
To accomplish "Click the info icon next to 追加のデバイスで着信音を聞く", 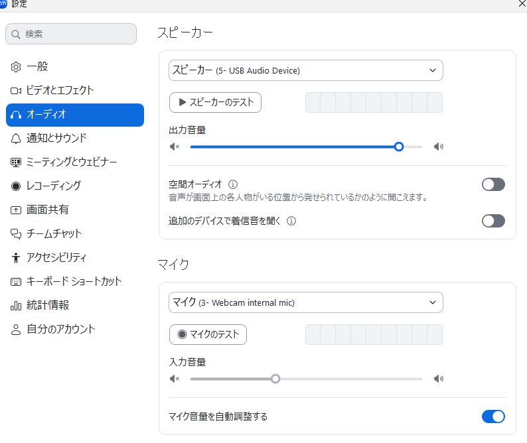I will [291, 221].
